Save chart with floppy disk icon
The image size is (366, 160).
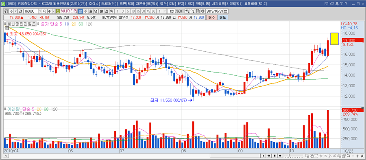click(197, 11)
